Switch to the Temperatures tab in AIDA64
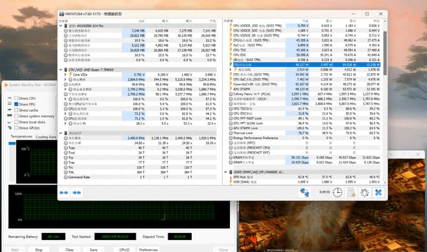Image resolution: width=427 pixels, height=252 pixels. tap(22, 136)
